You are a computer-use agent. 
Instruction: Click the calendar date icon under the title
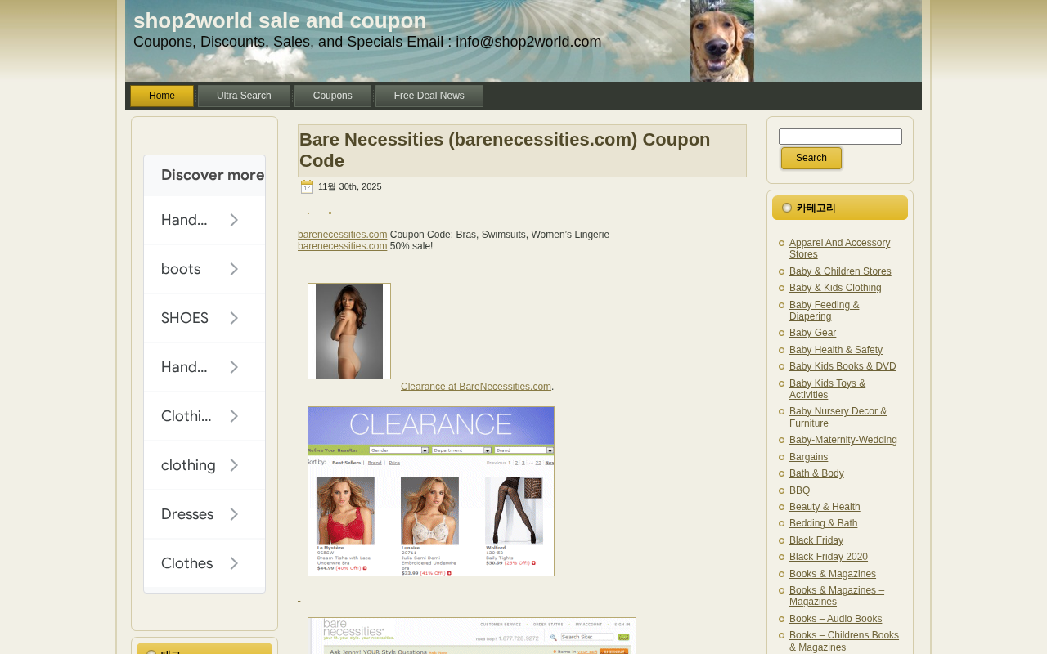[x=307, y=187]
